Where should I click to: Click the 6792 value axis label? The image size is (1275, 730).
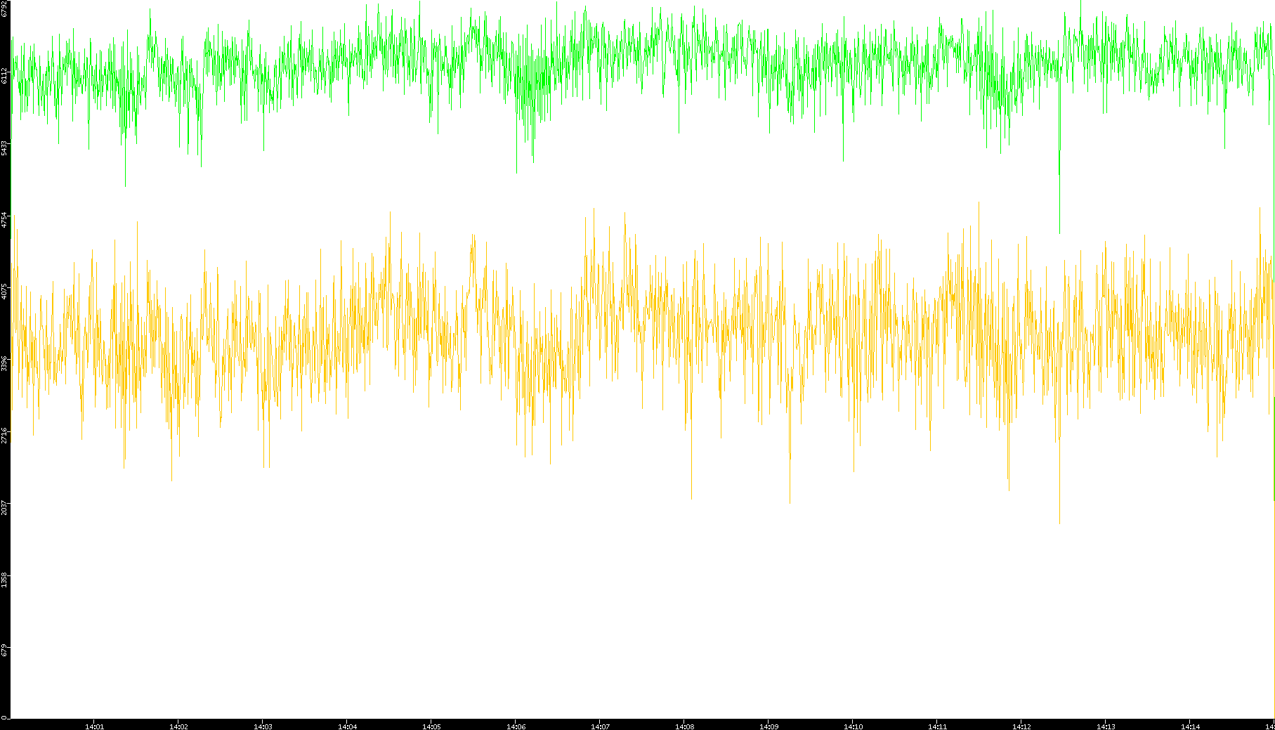(x=5, y=8)
